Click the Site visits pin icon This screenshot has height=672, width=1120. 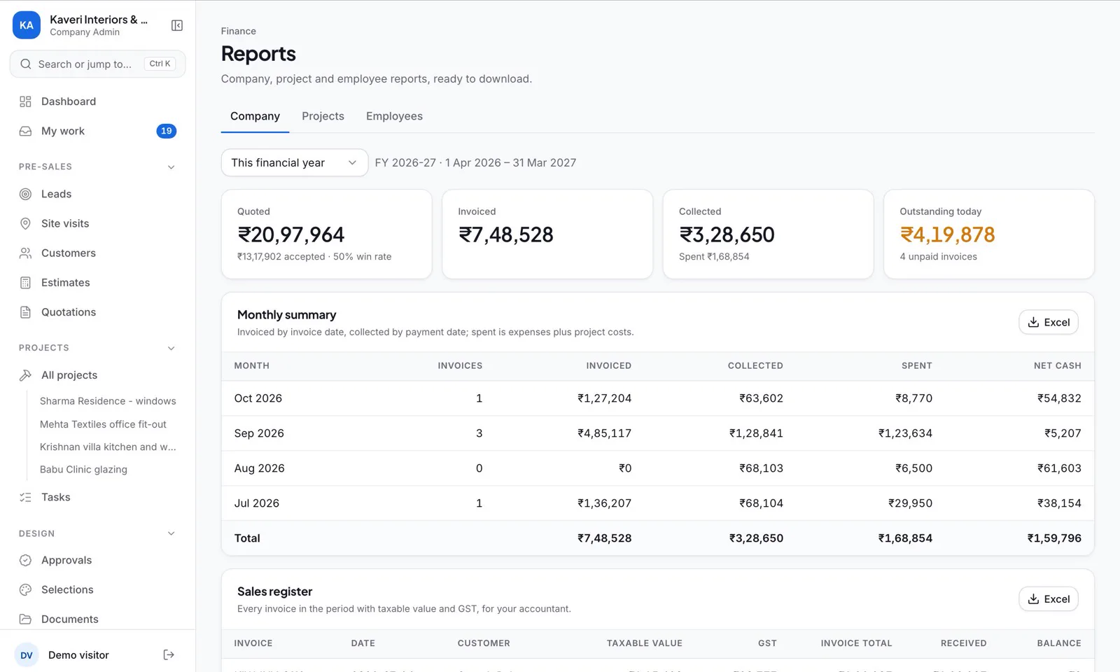[26, 223]
